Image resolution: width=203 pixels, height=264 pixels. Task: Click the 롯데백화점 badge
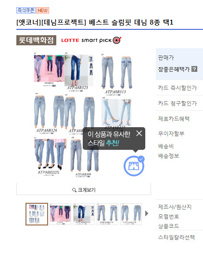[36, 40]
